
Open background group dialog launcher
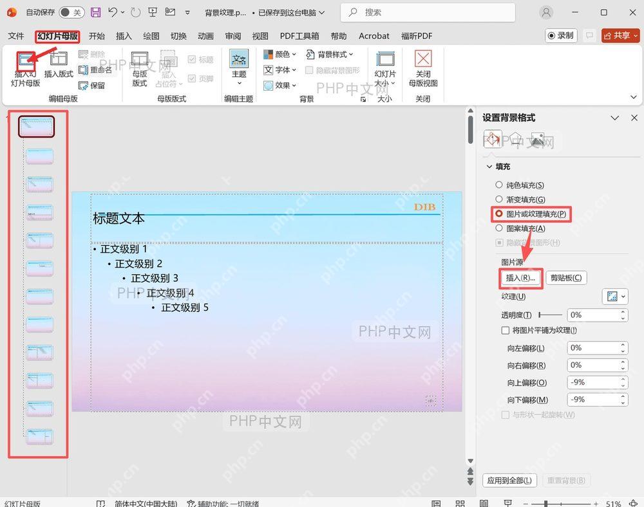pos(363,99)
